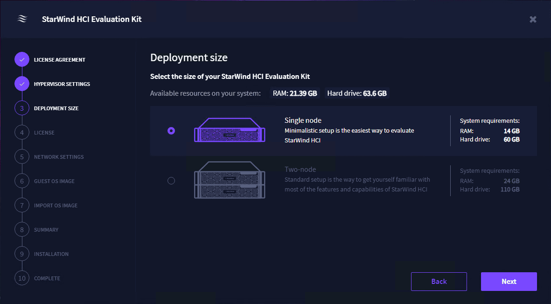Click the StarWind wave logo icon

tap(22, 19)
